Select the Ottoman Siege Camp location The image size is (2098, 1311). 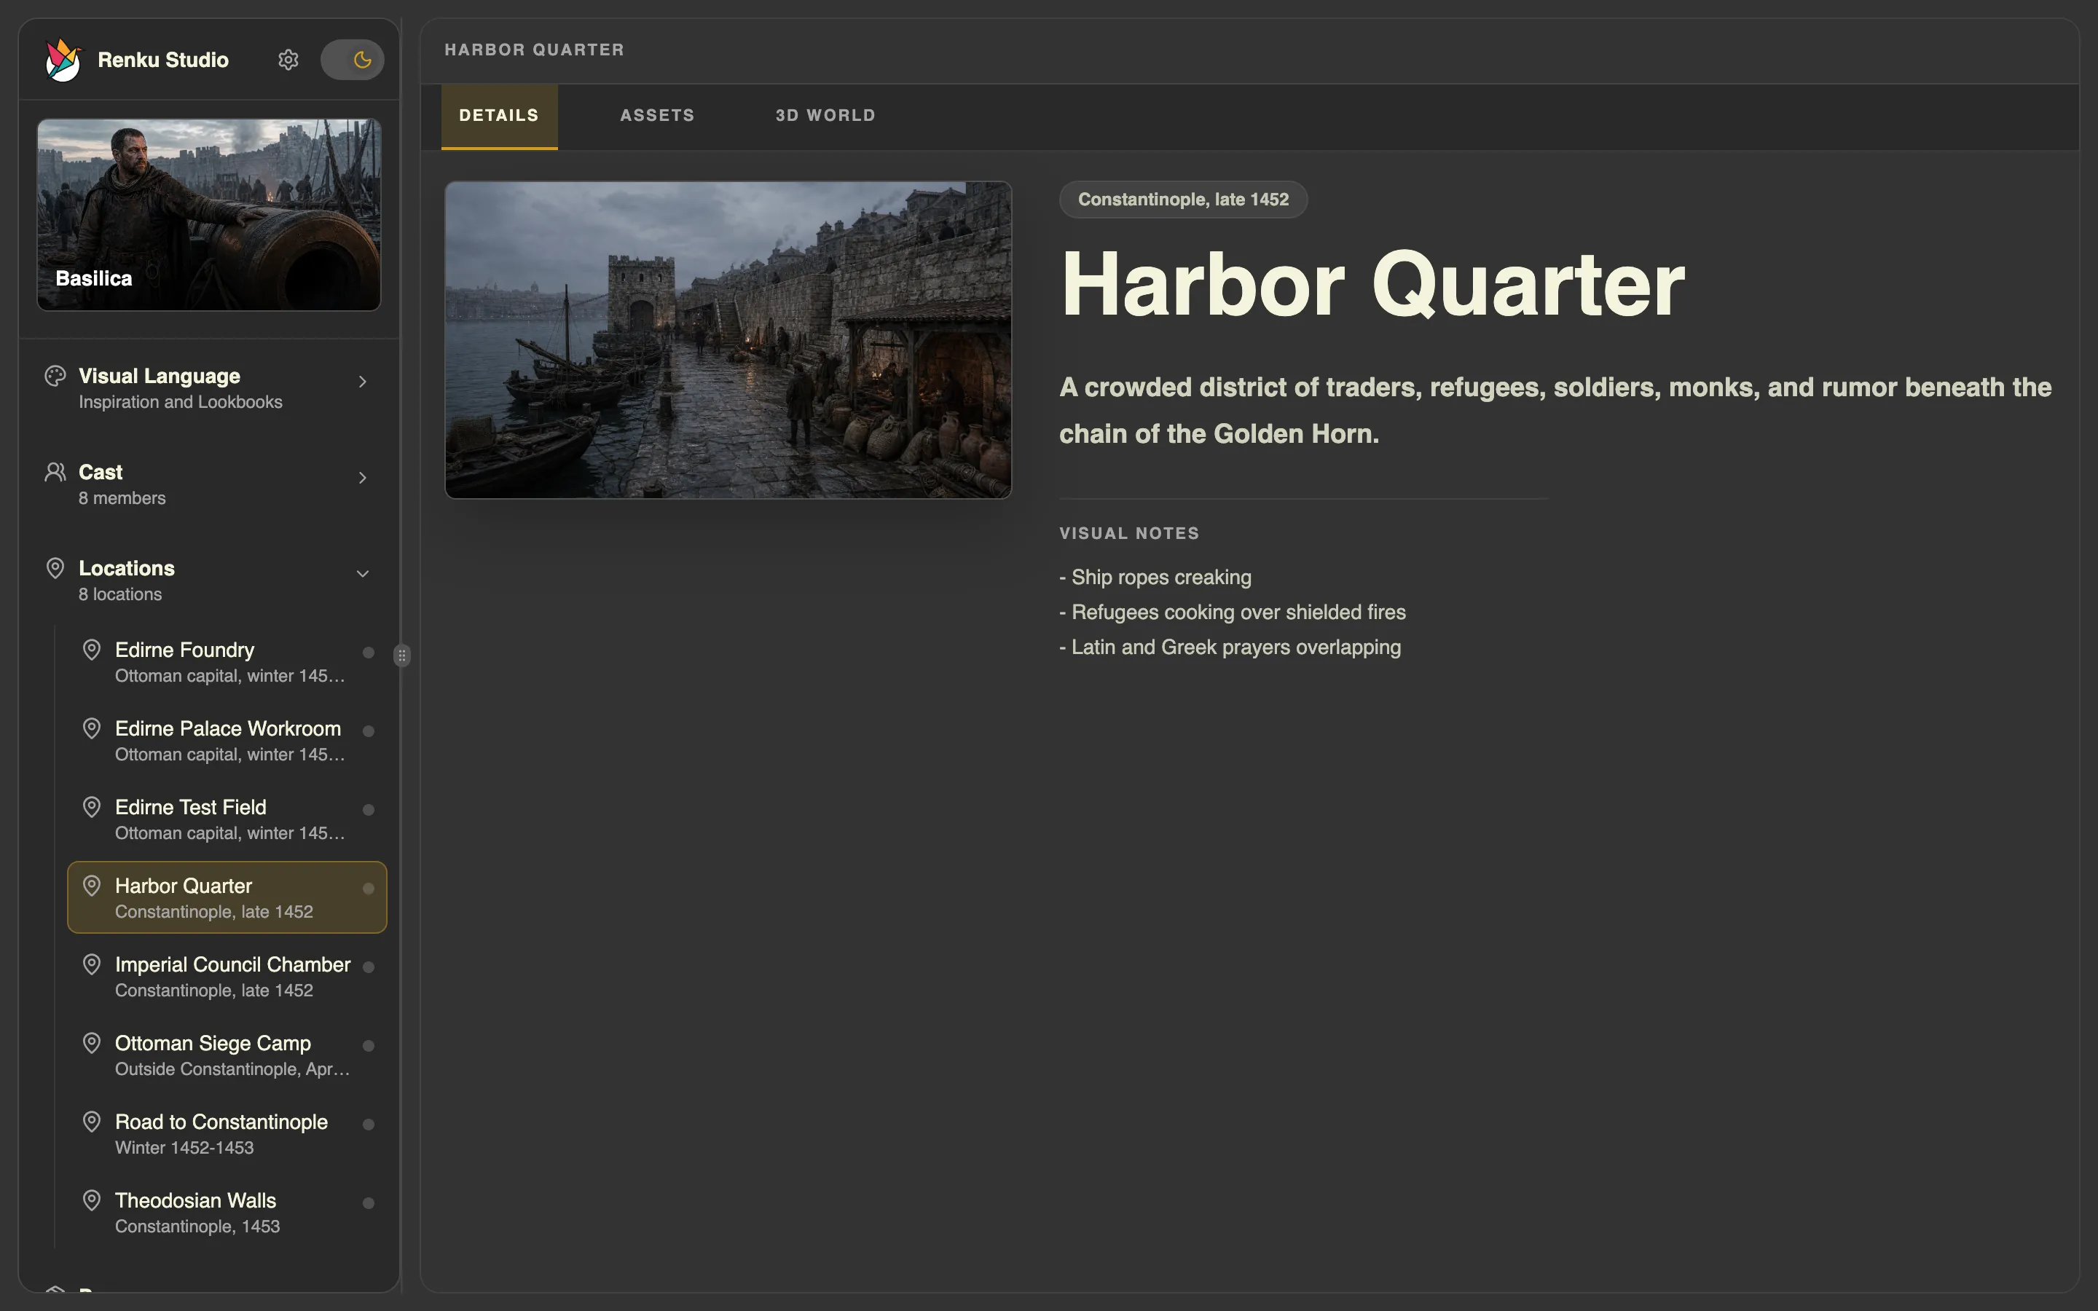pos(227,1055)
